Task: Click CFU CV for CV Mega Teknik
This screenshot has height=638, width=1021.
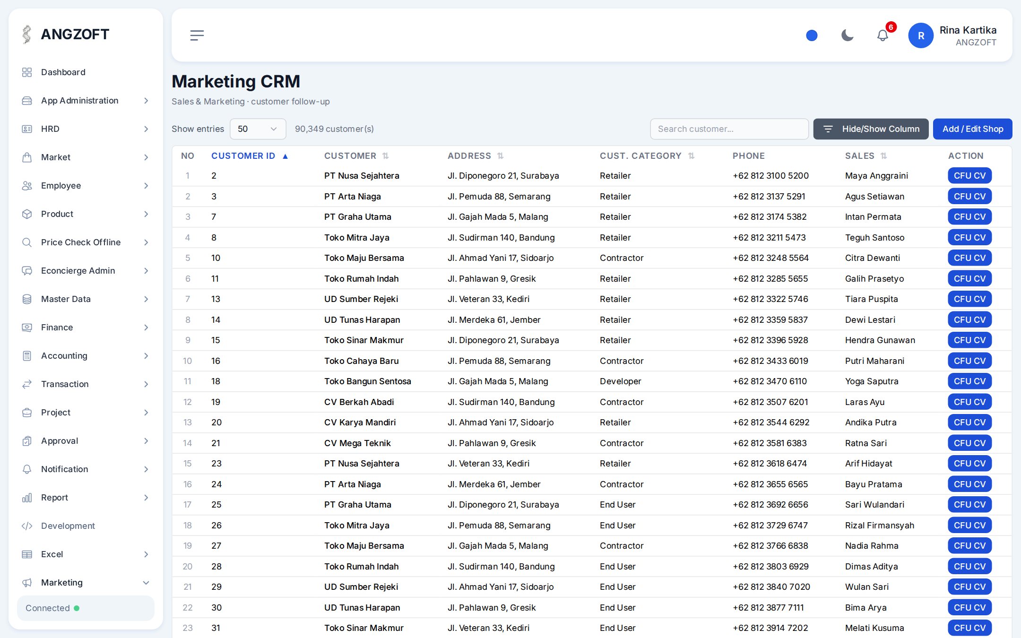Action: (969, 443)
